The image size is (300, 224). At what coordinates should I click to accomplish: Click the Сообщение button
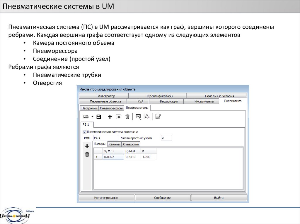[x=162, y=198]
